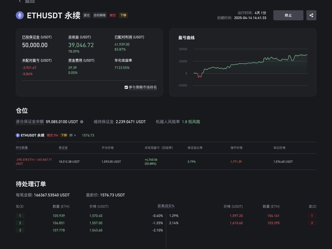Click risk rate 1.8 低风险
The image size is (332, 249).
pyautogui.click(x=191, y=122)
